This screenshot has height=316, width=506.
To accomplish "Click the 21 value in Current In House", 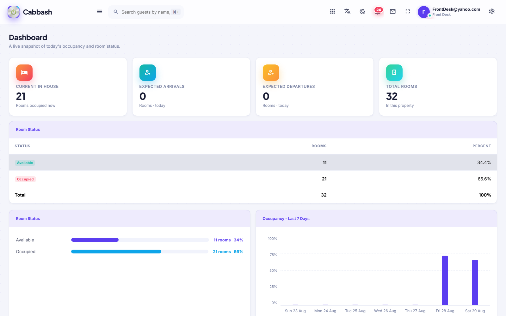I will pyautogui.click(x=21, y=96).
